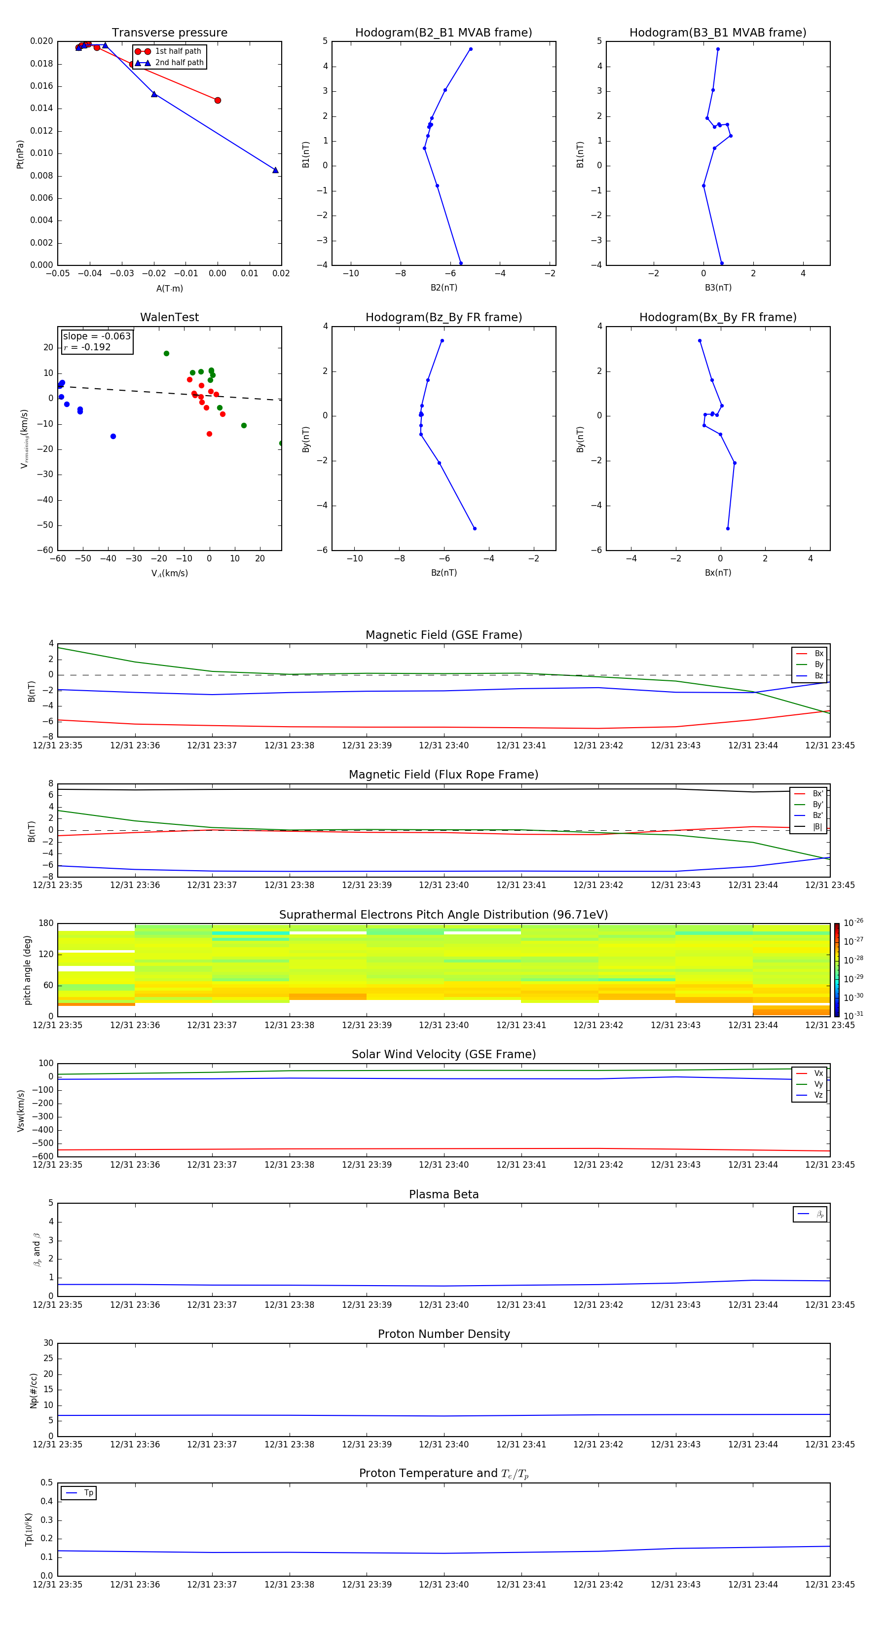Screen dimensions: 888x1628
Task: Click the '|B|' legend entry in Flux Rope plot
Action: click(x=809, y=827)
